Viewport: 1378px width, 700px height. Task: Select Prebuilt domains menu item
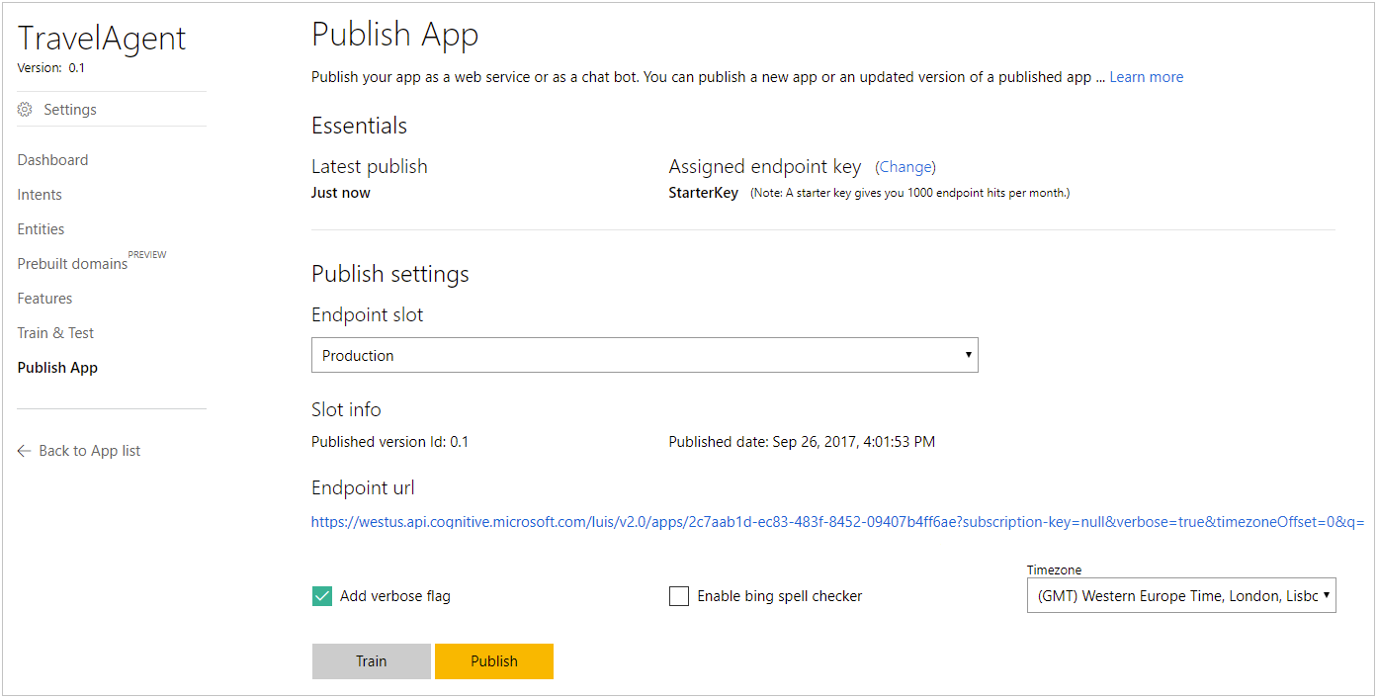point(72,264)
